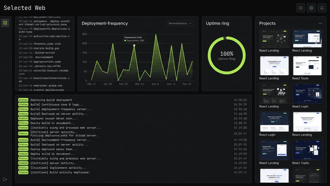Click the highlighted data point on deployment chart
This screenshot has height=186, width=330.
(134, 45)
